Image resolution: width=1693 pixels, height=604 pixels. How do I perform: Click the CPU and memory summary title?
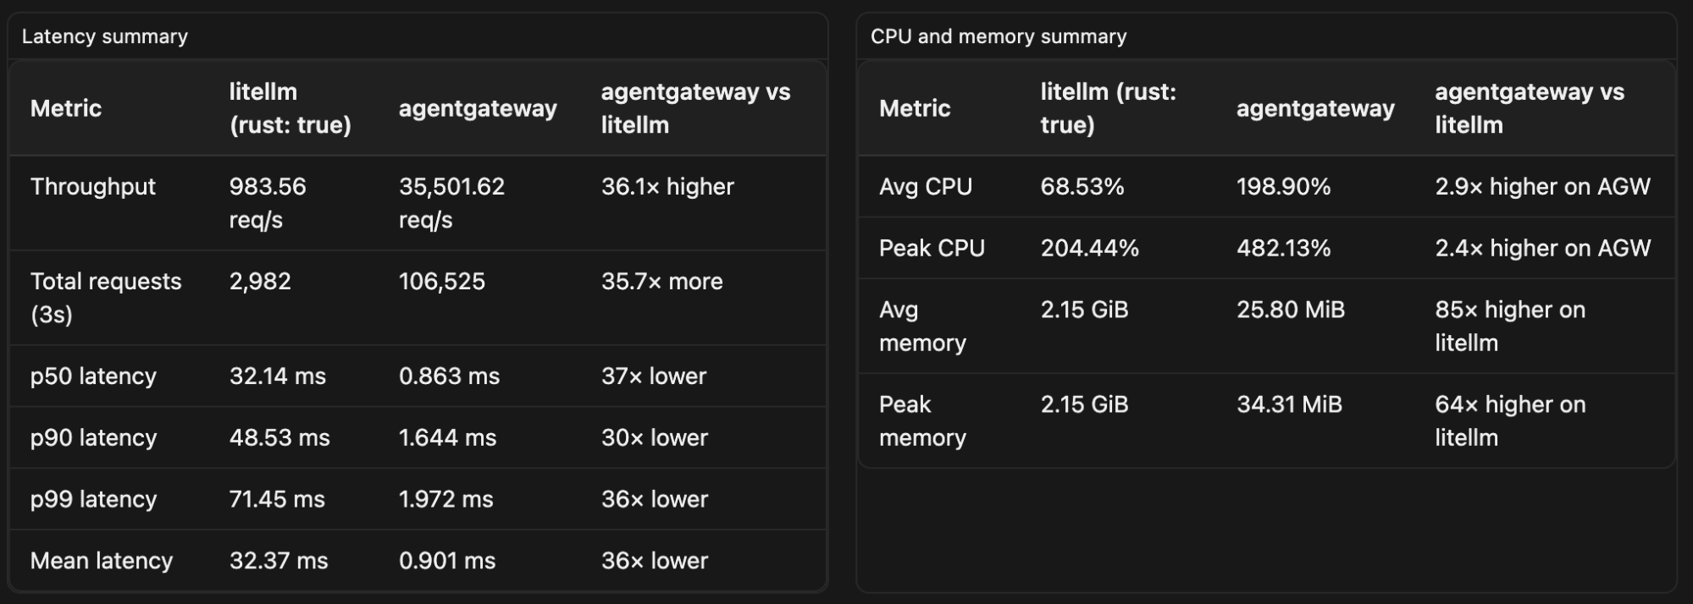coord(999,36)
